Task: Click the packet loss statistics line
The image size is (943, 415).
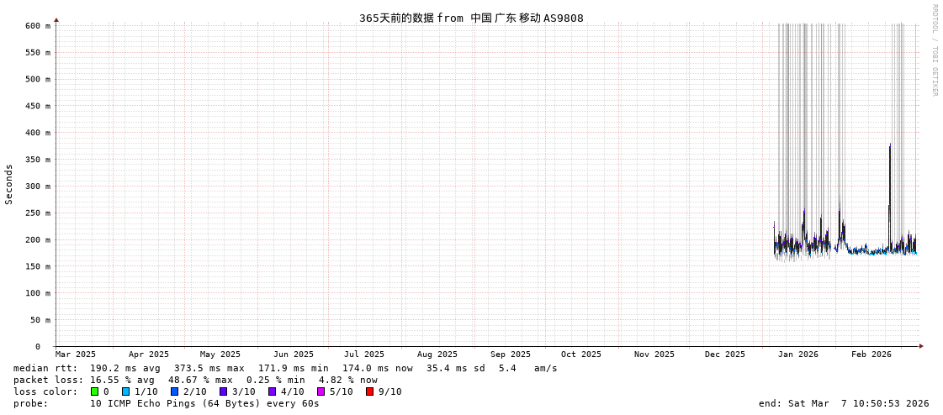Action: pyautogui.click(x=195, y=380)
